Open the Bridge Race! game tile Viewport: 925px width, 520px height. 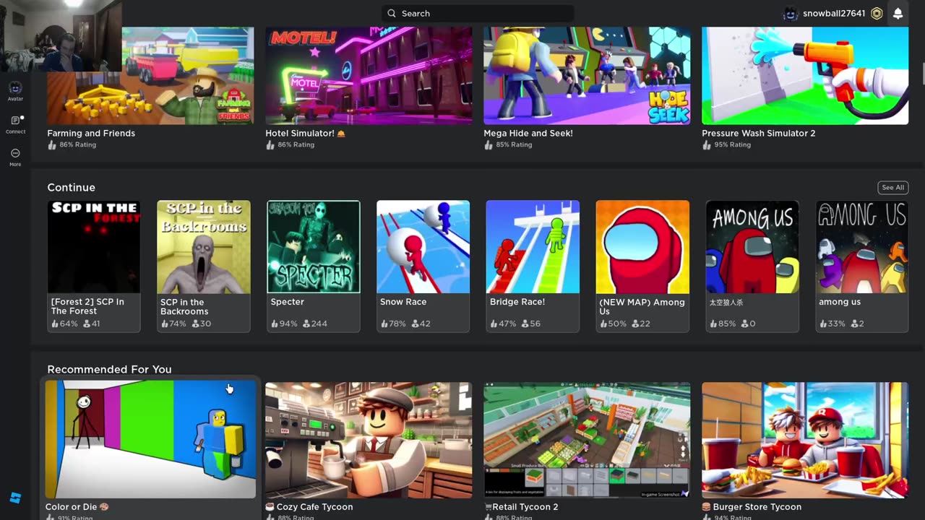(533, 266)
